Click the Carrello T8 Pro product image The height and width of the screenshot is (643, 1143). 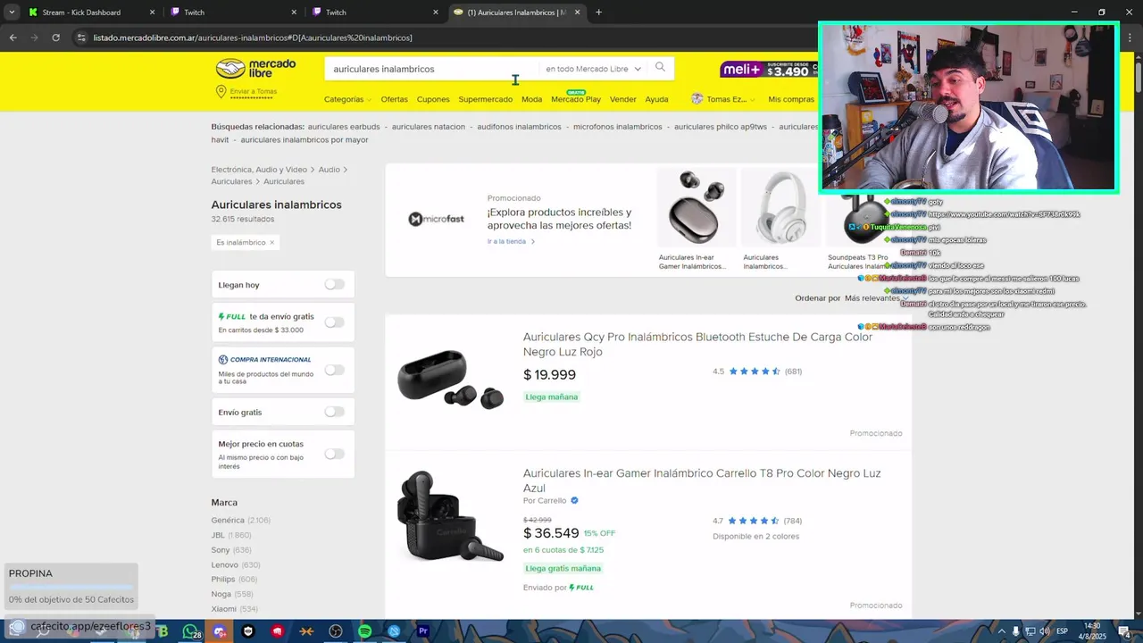451,516
